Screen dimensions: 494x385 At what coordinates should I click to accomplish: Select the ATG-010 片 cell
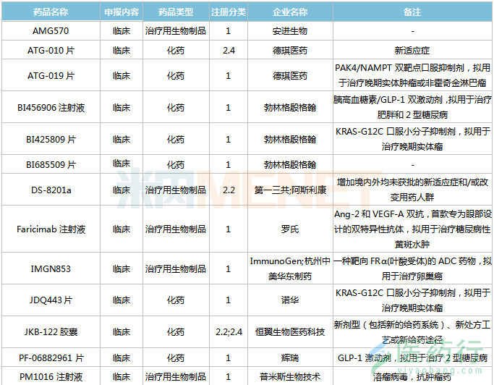point(51,50)
